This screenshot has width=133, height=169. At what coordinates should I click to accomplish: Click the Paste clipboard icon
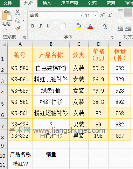point(7,15)
